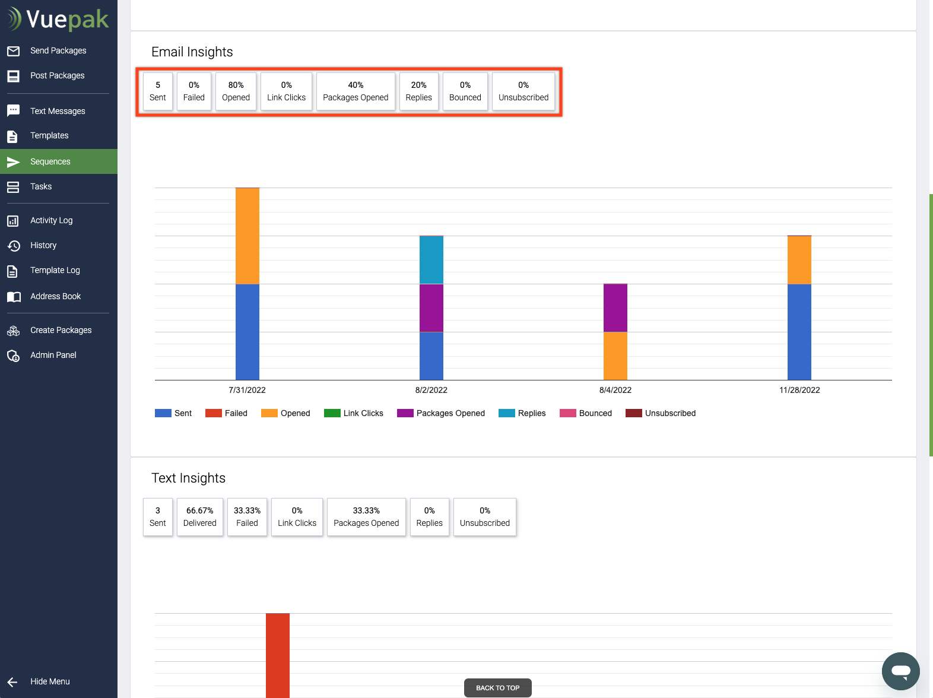Go to Post Packages
This screenshot has height=698, width=933.
[x=59, y=75]
